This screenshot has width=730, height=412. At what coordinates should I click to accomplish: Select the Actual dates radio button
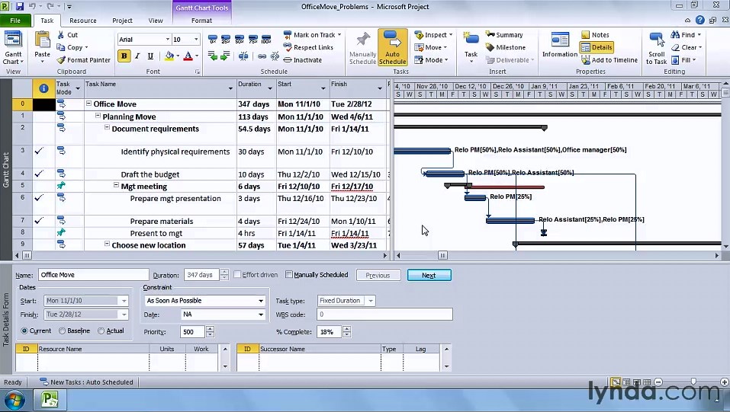pyautogui.click(x=101, y=331)
